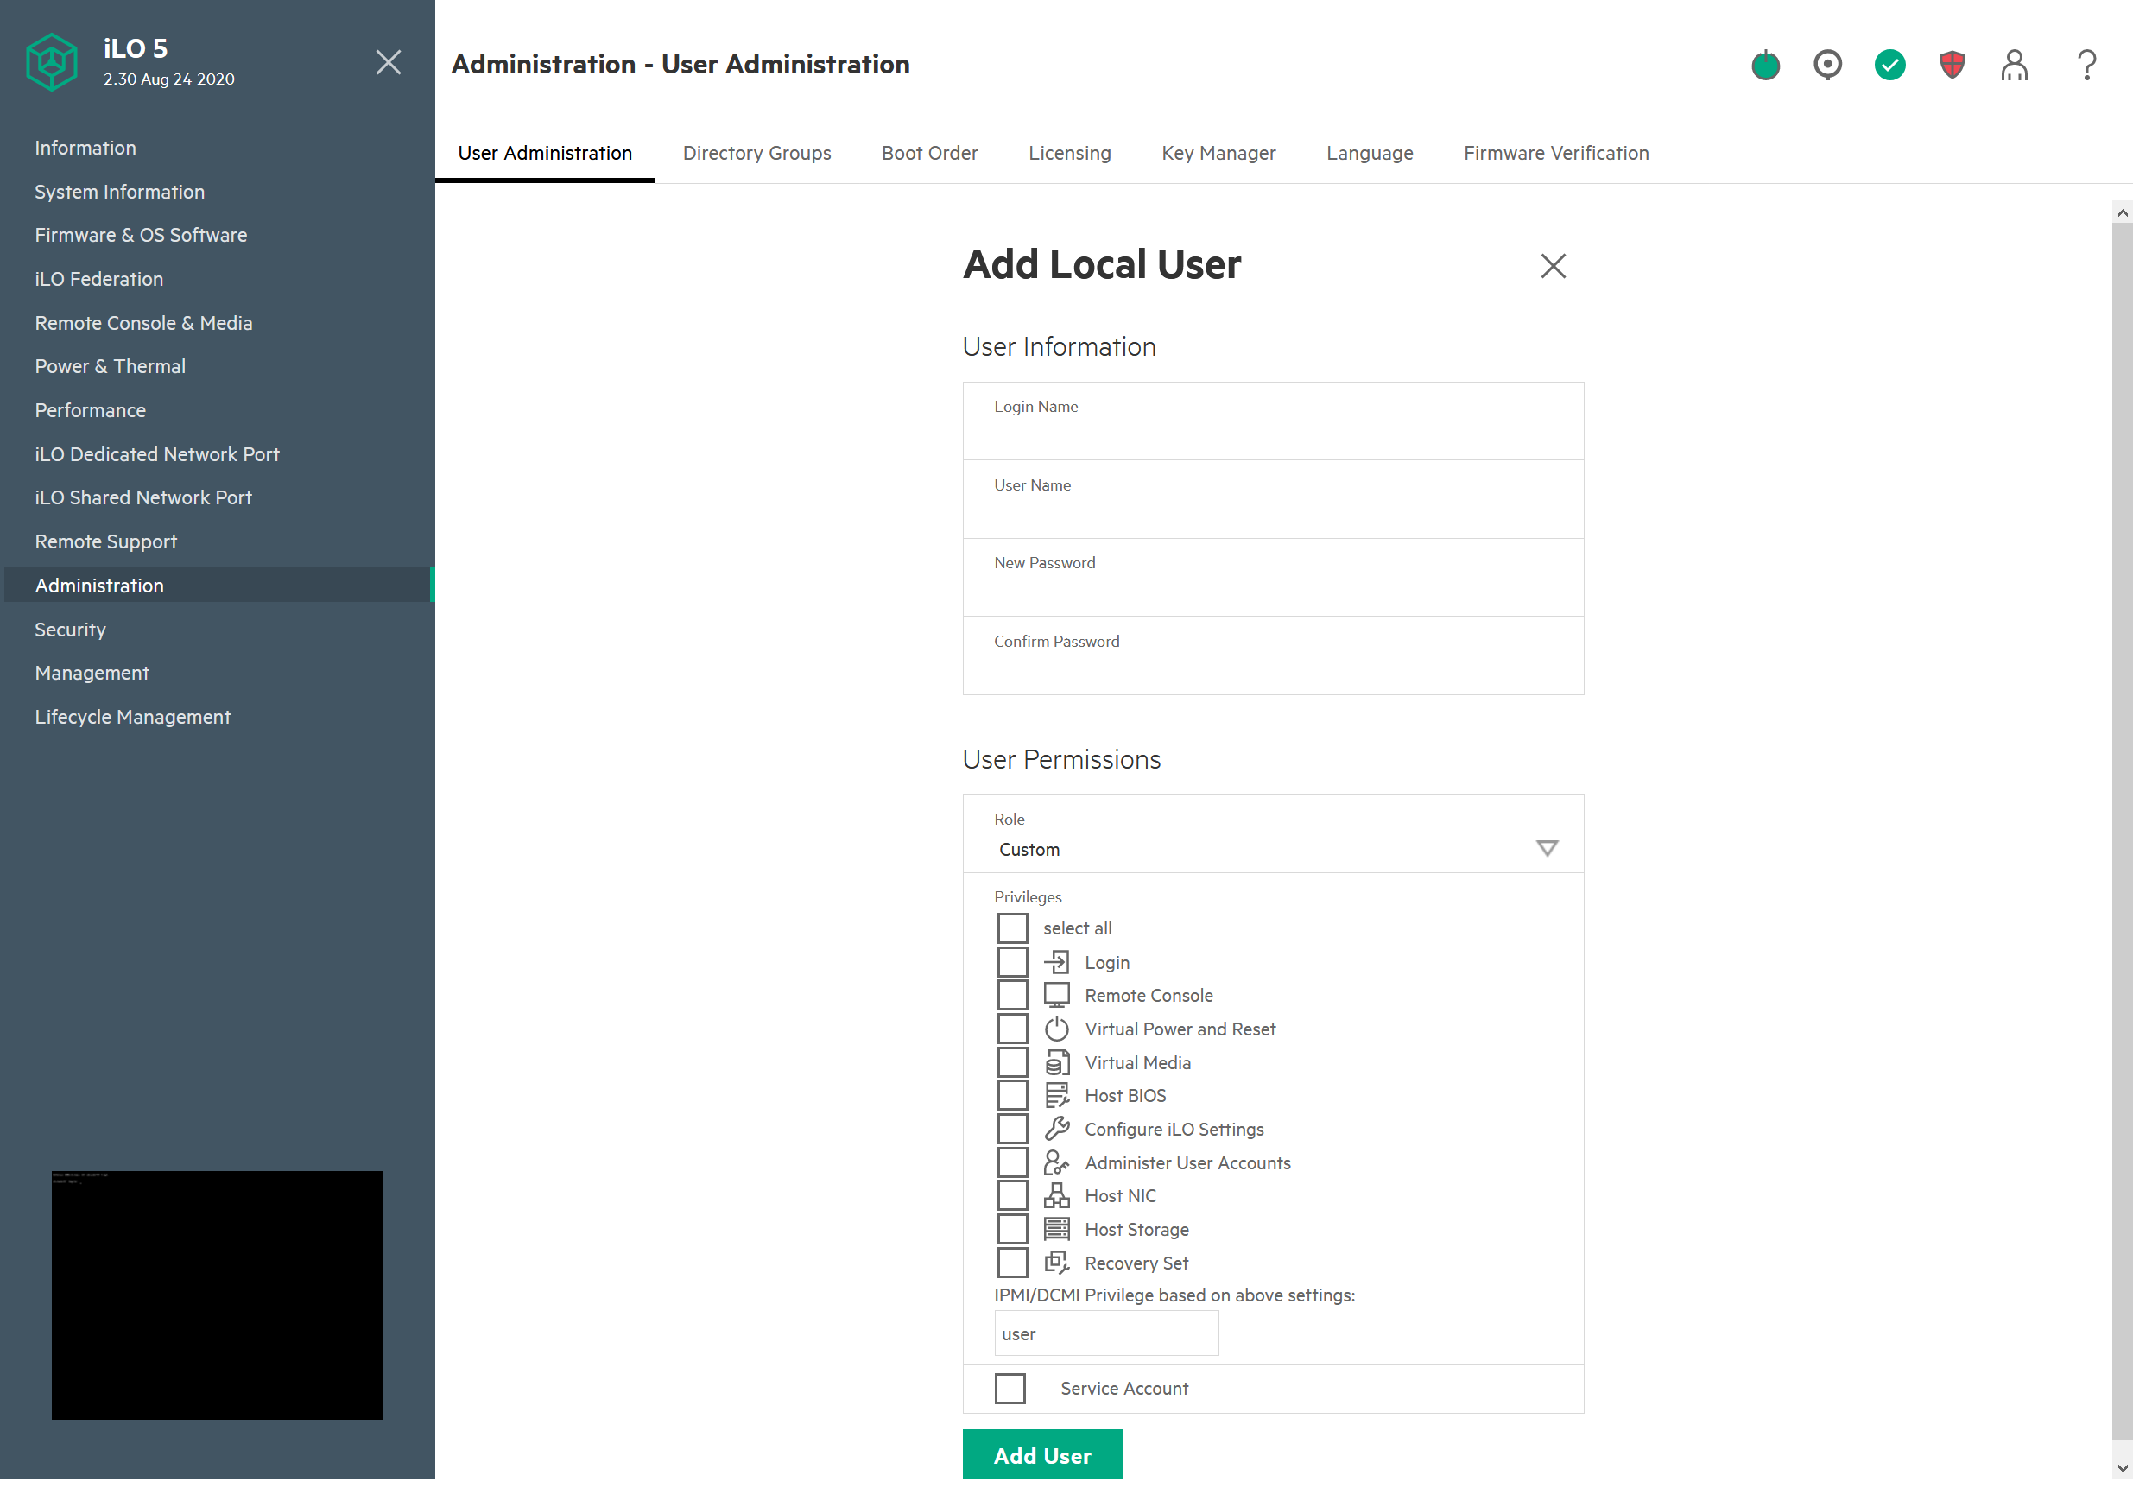
Task: Click the red security shield icon
Action: point(1952,65)
